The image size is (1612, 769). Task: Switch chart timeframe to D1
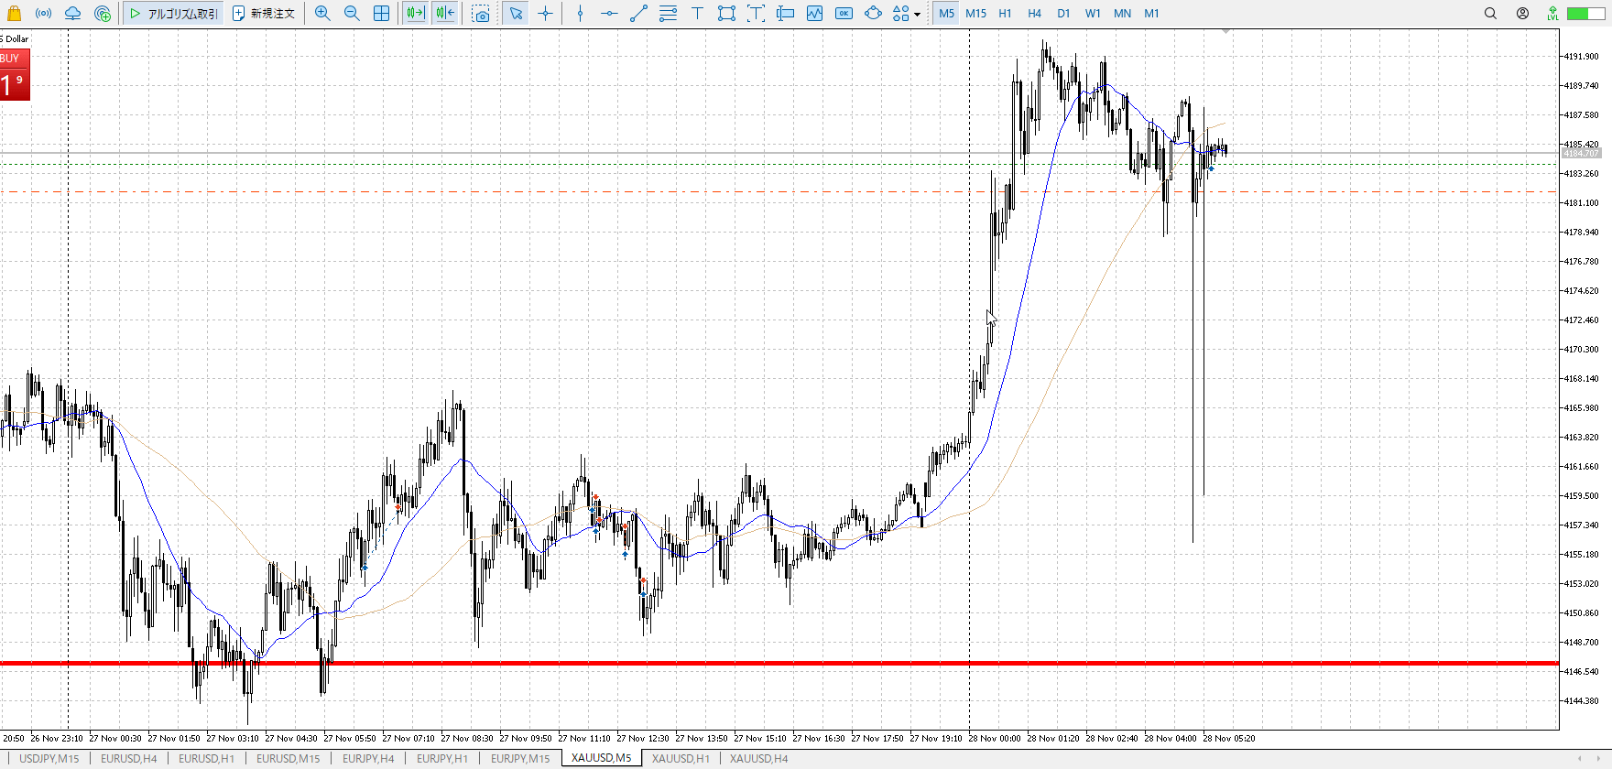pyautogui.click(x=1063, y=14)
